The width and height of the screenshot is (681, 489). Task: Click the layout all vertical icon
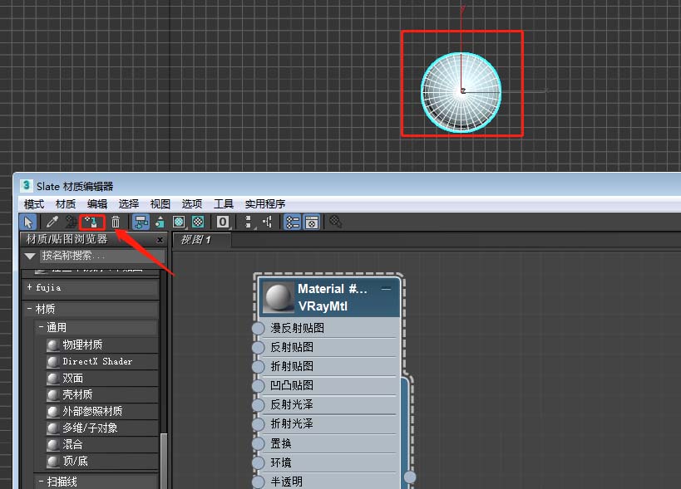pyautogui.click(x=249, y=222)
